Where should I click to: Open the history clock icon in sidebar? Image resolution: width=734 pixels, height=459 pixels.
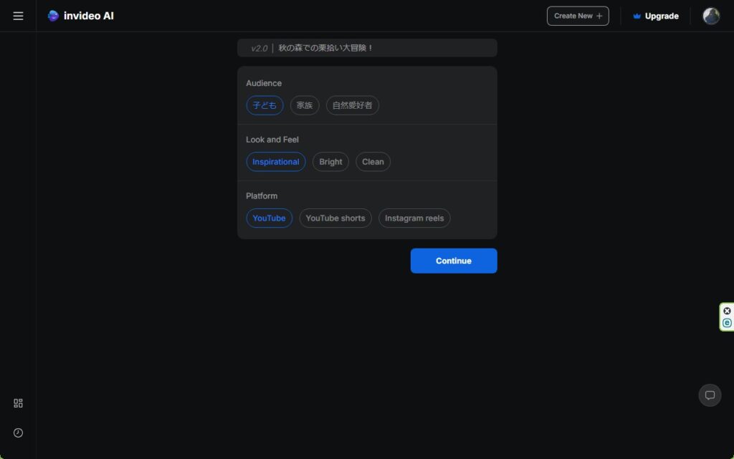pos(18,433)
